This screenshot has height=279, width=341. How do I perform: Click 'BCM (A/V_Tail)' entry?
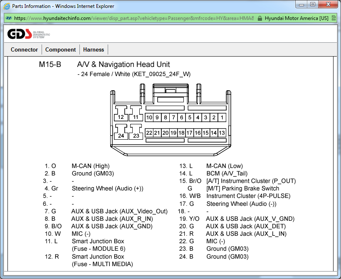pos(227,173)
